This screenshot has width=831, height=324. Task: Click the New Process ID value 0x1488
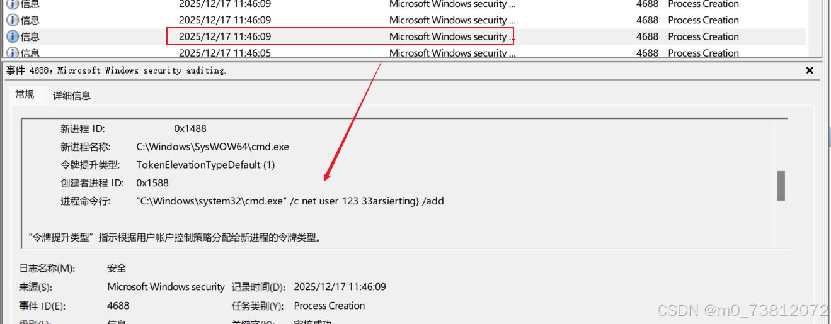[x=190, y=129]
